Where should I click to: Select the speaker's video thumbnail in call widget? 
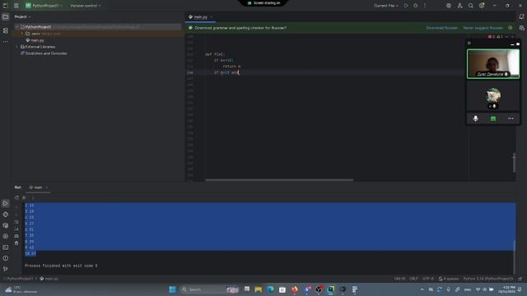(x=493, y=64)
